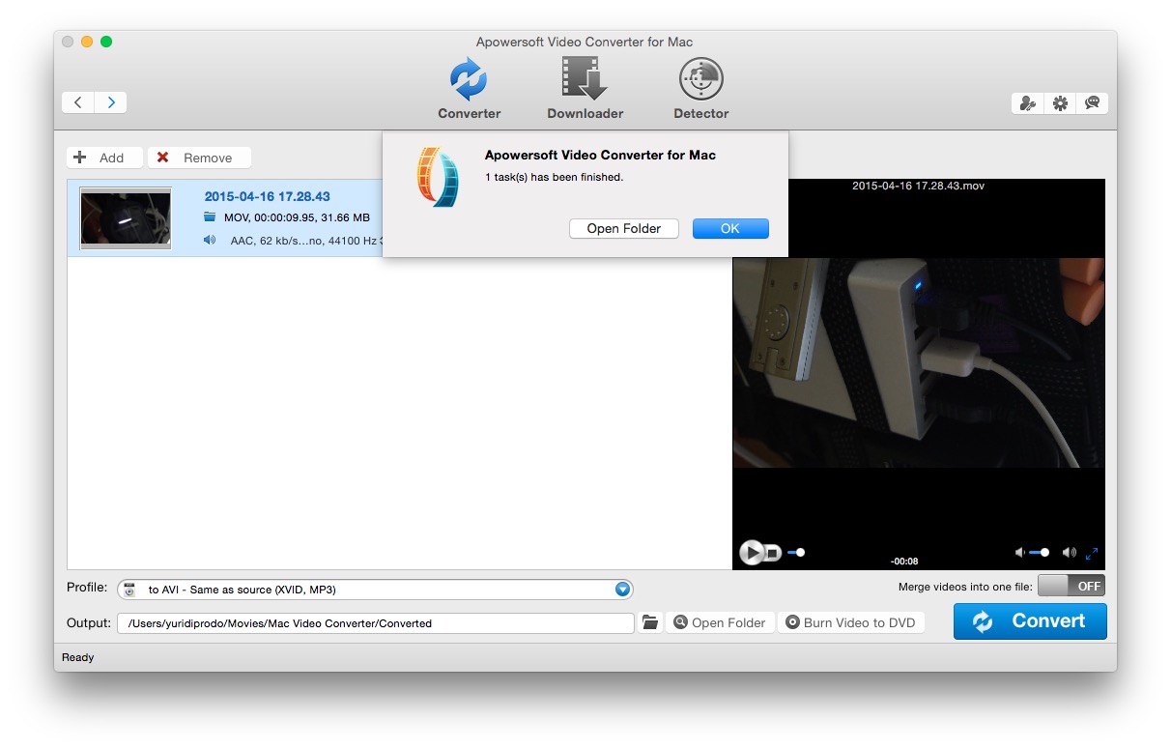This screenshot has height=749, width=1171.
Task: Click the file name 2015-04-16 17.28.43
Action: 267,196
